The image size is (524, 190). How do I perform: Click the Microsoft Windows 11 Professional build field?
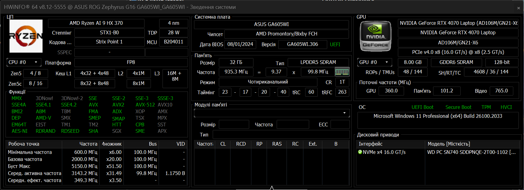coord(438,120)
